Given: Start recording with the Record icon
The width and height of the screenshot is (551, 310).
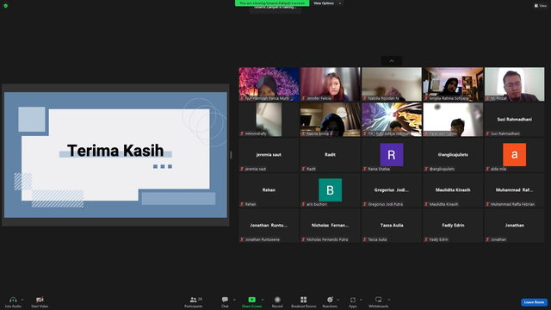Looking at the screenshot, I should click(x=277, y=300).
